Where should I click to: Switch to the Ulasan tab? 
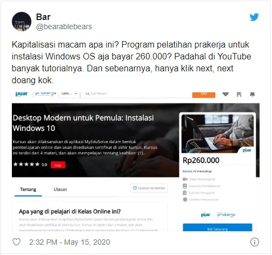[60, 190]
